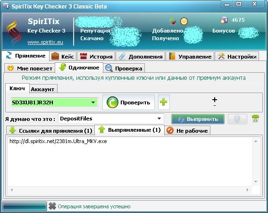The width and height of the screenshot is (268, 213).
Task: Click the Репутация label
Action: pyautogui.click(x=95, y=31)
